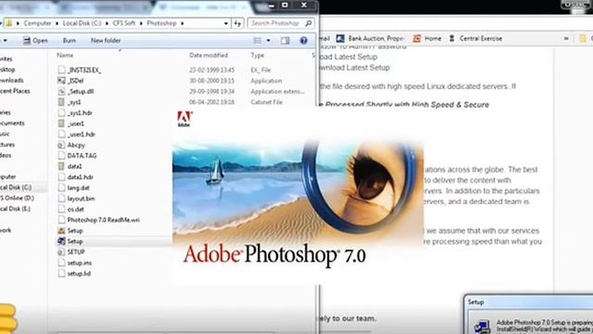Screen dimensions: 593x334
Task: Open Home bookmark in browser
Action: click(x=427, y=39)
